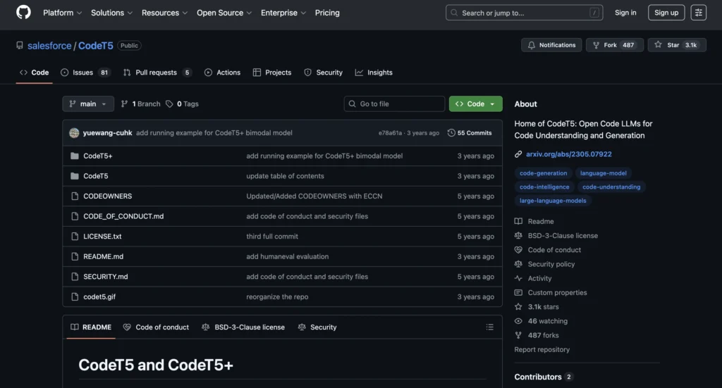
Task: Open the "update table of contents" commit message
Action: tap(285, 176)
